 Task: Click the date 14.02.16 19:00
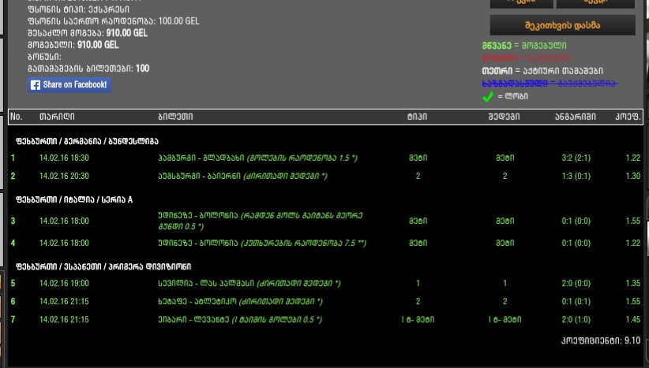(x=64, y=284)
